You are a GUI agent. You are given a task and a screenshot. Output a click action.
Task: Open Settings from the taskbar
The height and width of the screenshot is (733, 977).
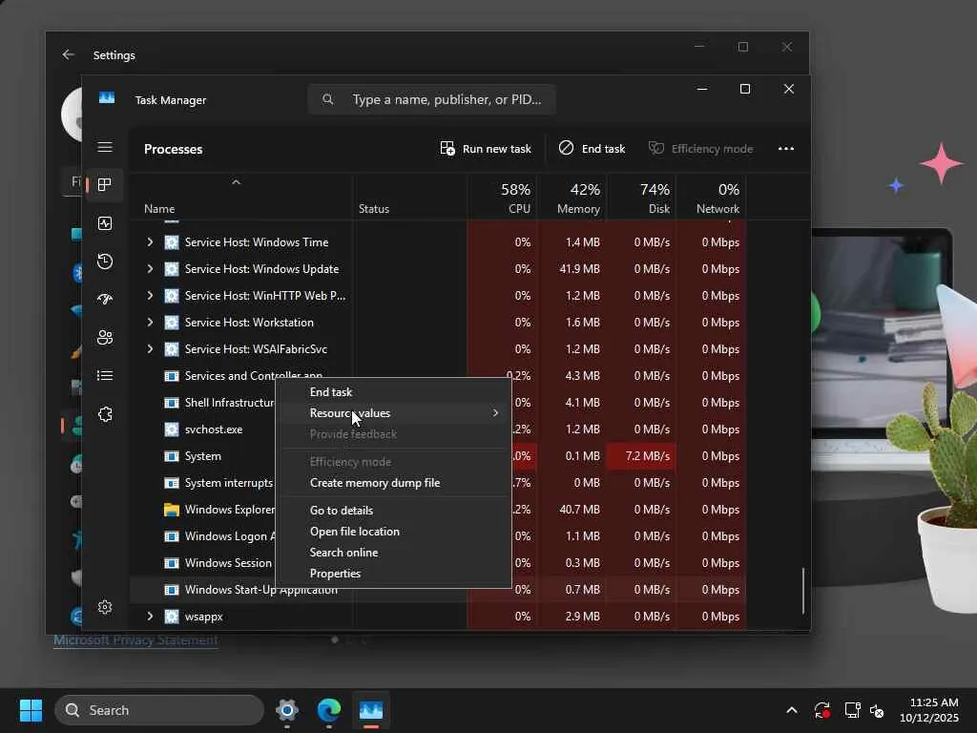click(x=287, y=710)
